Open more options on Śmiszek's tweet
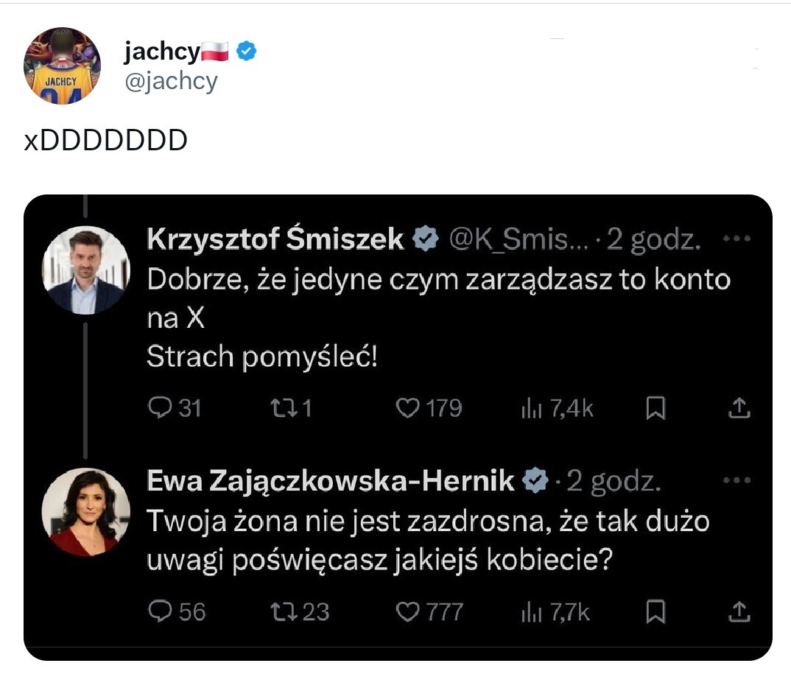The image size is (791, 677). [x=737, y=239]
